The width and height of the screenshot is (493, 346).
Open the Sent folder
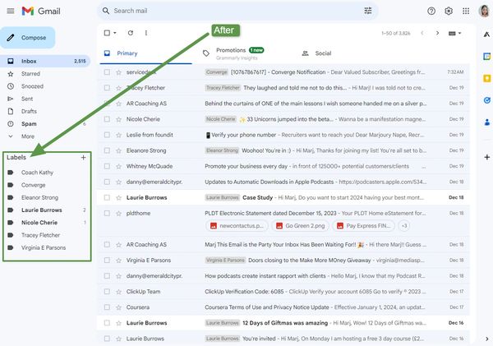pos(27,99)
